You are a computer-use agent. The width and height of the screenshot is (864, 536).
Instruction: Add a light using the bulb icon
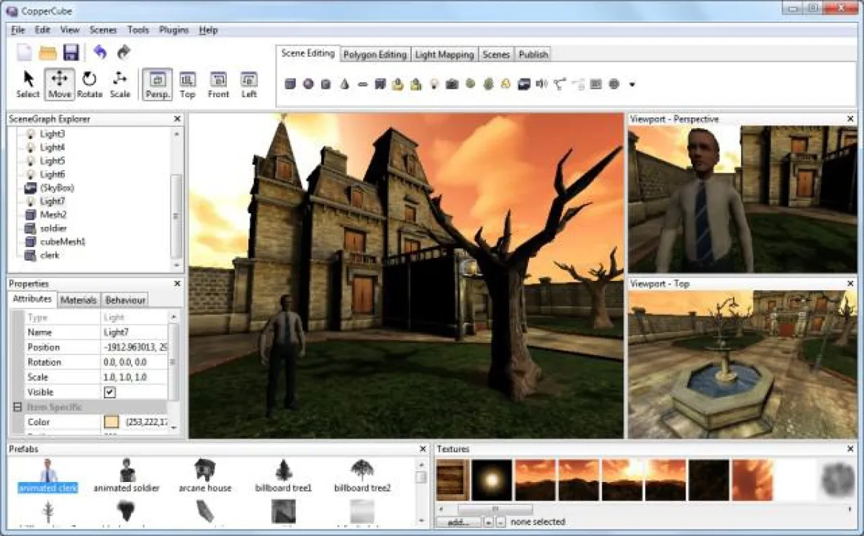[x=434, y=84]
